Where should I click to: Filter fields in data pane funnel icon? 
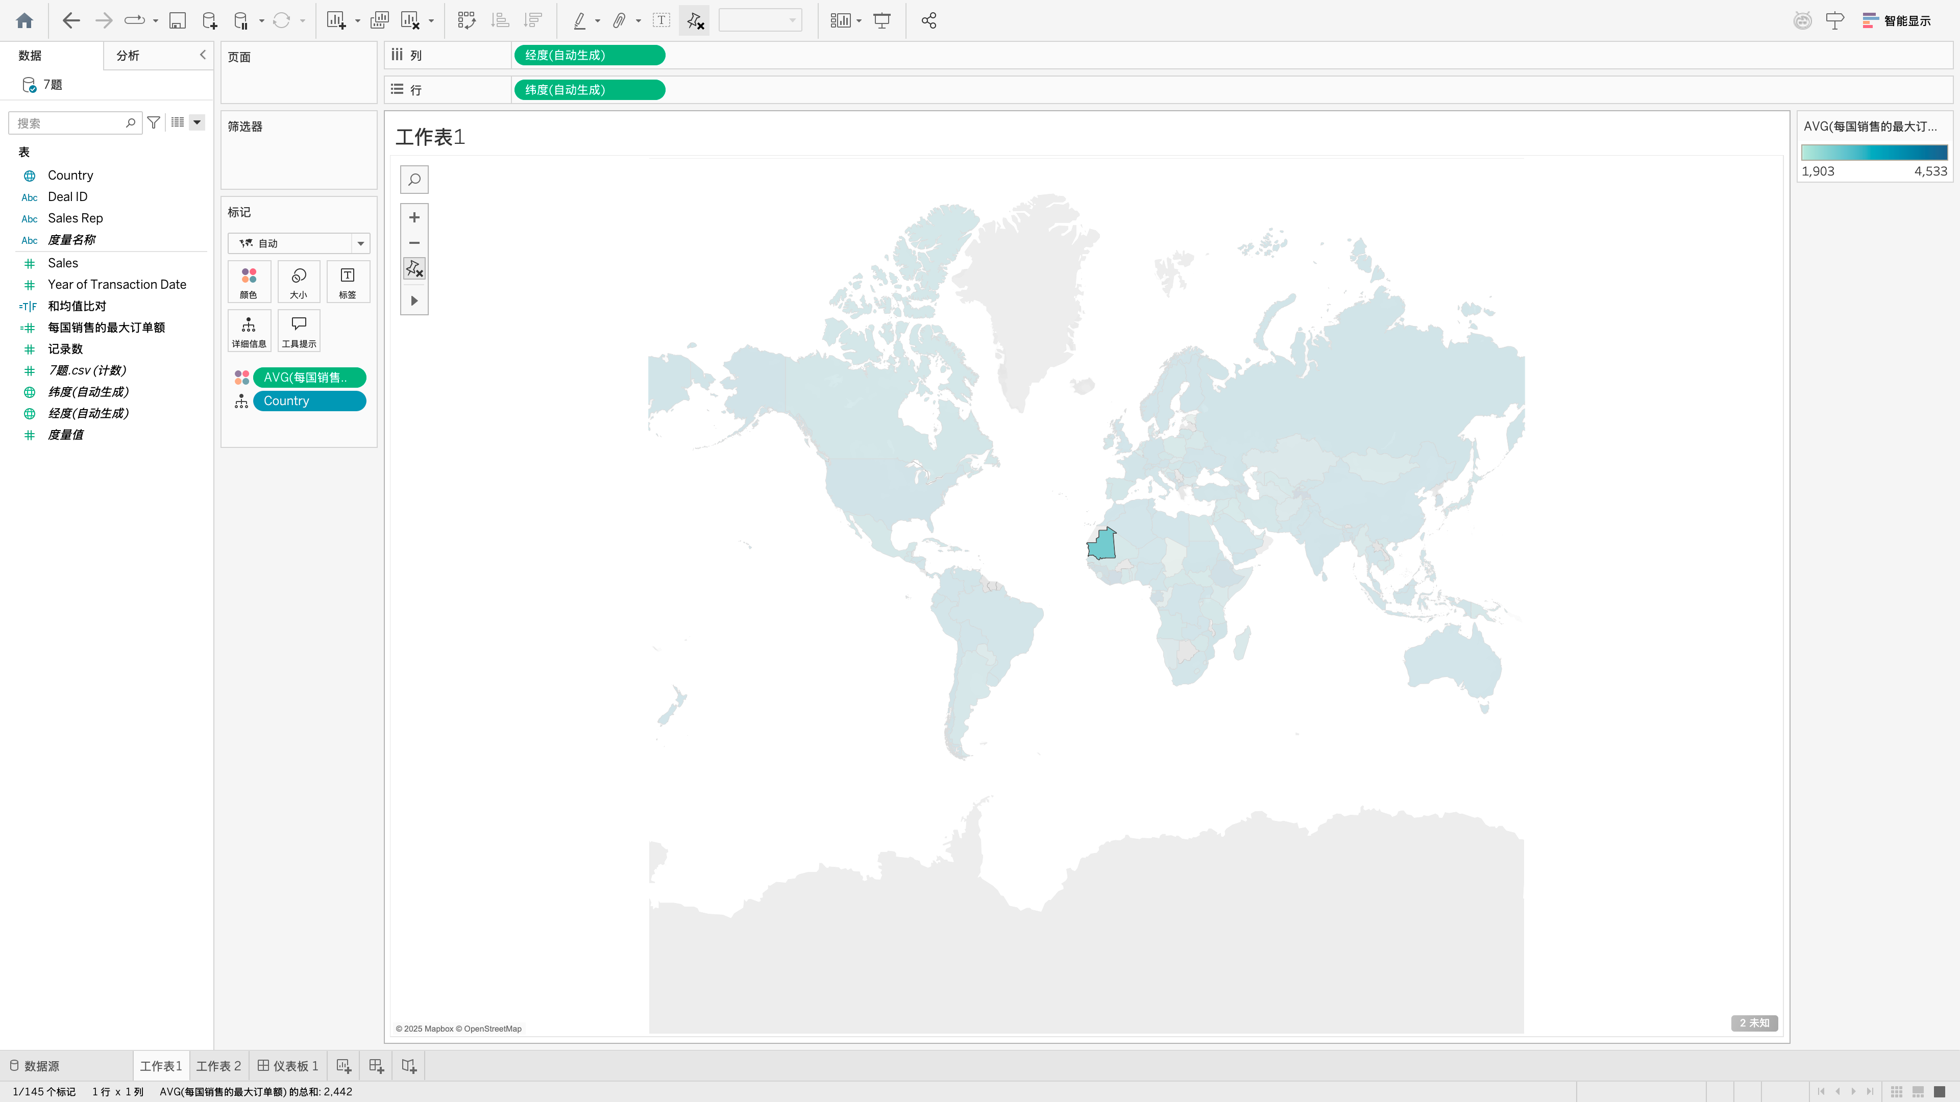pyautogui.click(x=154, y=122)
